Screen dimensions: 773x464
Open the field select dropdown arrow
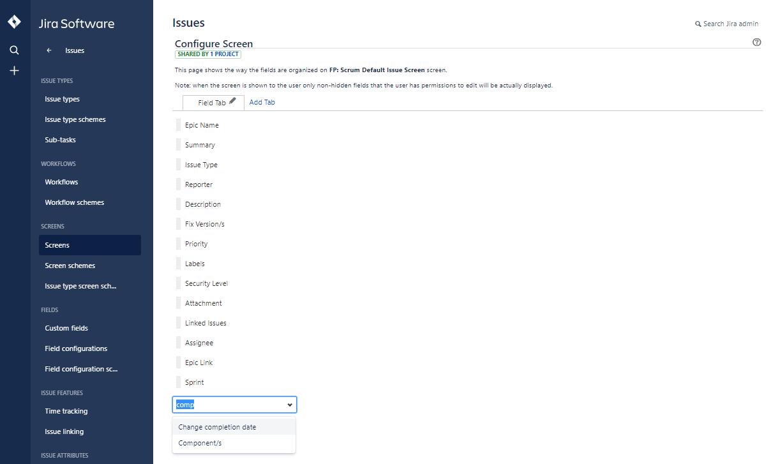coord(290,405)
